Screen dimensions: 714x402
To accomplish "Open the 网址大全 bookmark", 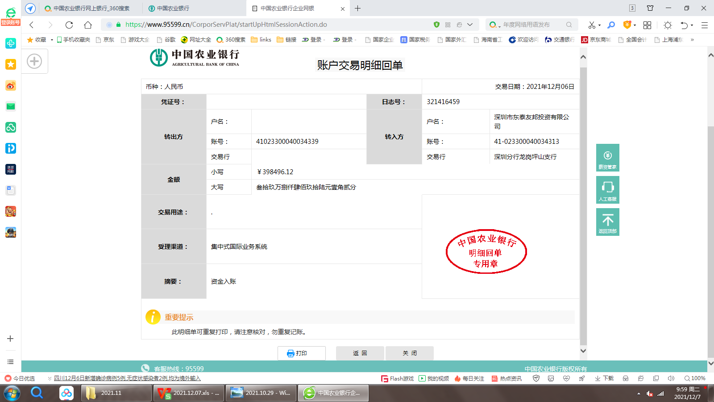I will [x=196, y=40].
